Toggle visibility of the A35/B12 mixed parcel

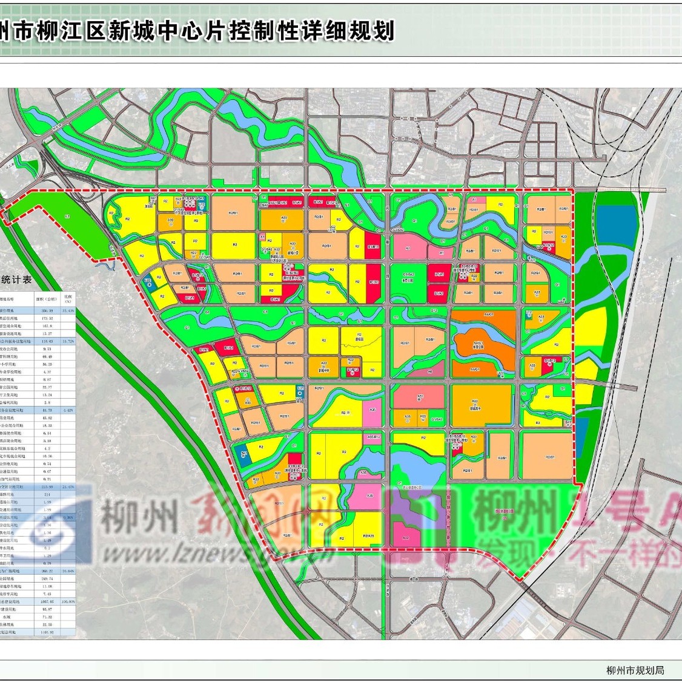point(374,436)
